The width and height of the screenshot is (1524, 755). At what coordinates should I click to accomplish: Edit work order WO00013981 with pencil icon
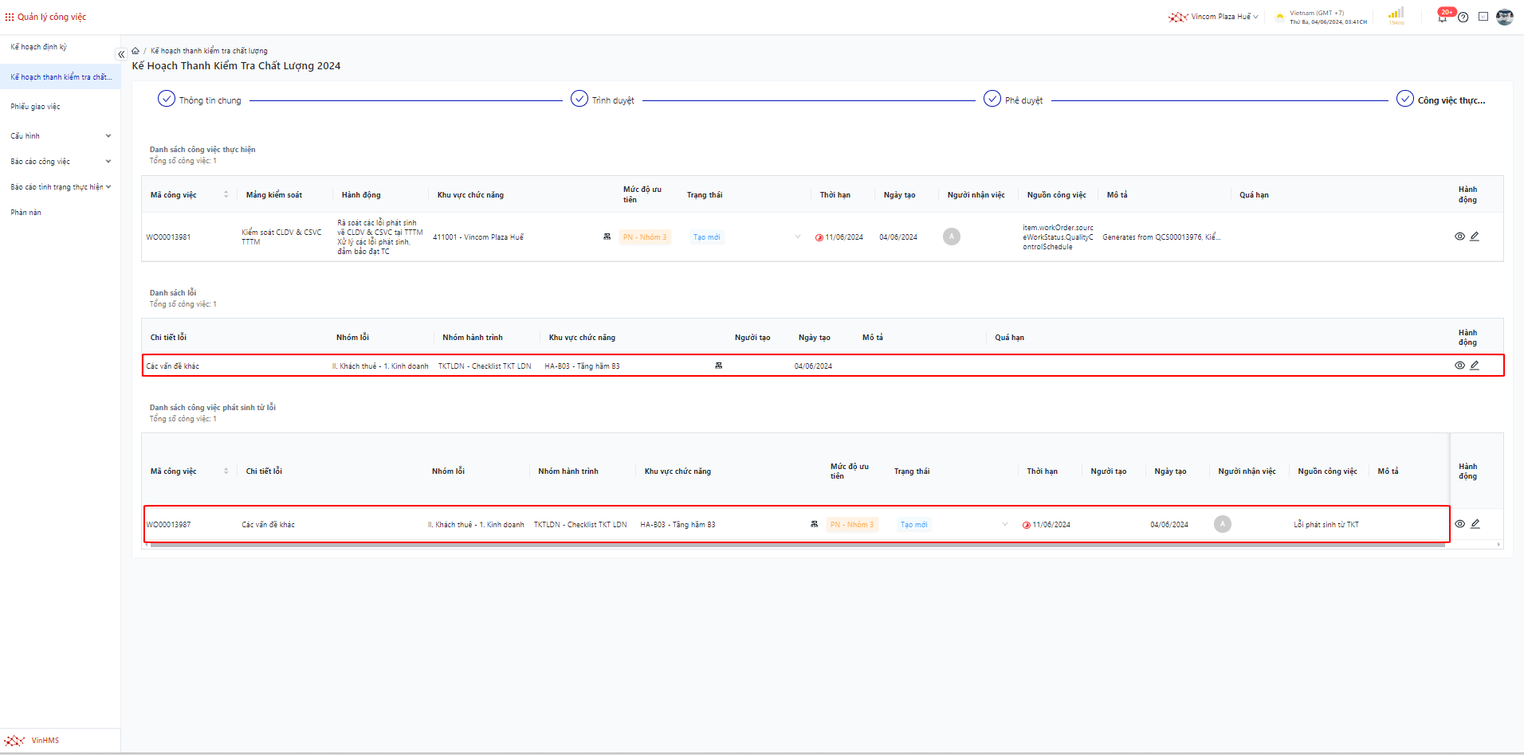(x=1475, y=237)
